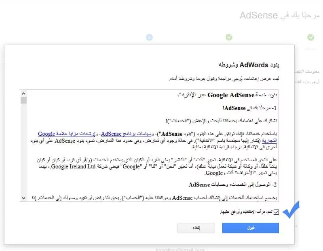Screen dimensions: 323x251
Task: Click the rightmost green checkmark step icon
Action: [x=310, y=37]
